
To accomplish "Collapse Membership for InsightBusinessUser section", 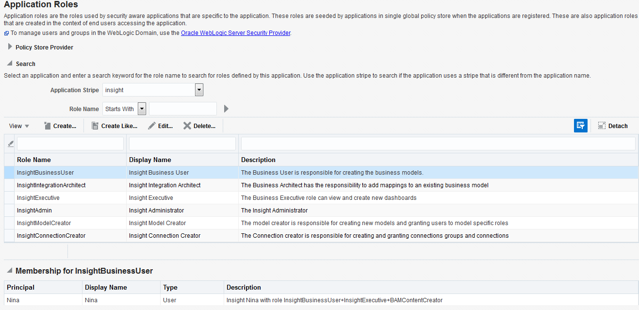I will (x=10, y=271).
